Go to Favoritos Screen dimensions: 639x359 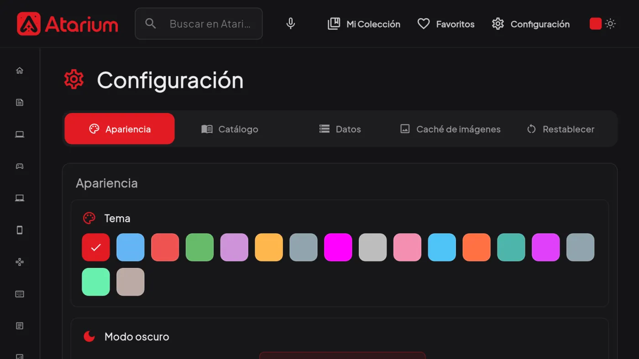tap(446, 24)
